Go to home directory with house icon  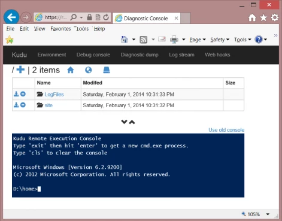click(x=71, y=70)
